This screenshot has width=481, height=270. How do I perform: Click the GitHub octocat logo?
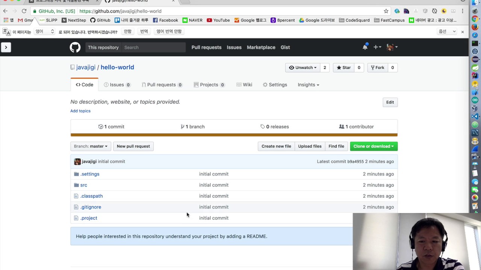(75, 47)
